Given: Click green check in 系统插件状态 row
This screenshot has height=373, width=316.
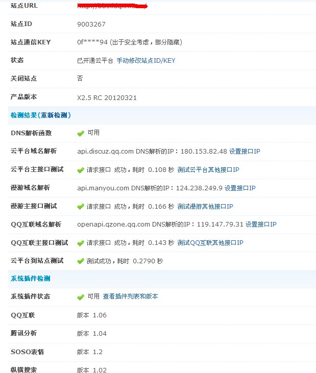Looking at the screenshot, I should point(81,297).
